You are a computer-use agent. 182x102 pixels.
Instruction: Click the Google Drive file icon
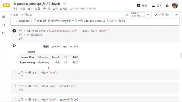(x=15, y=4)
